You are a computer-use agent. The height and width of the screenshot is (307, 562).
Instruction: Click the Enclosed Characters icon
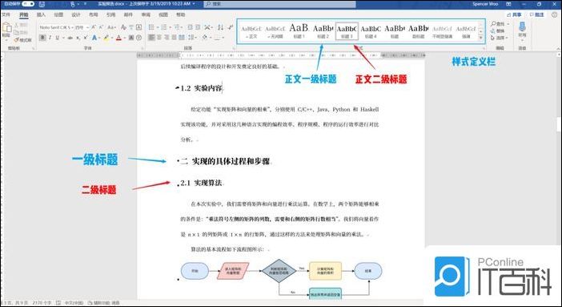click(x=138, y=38)
